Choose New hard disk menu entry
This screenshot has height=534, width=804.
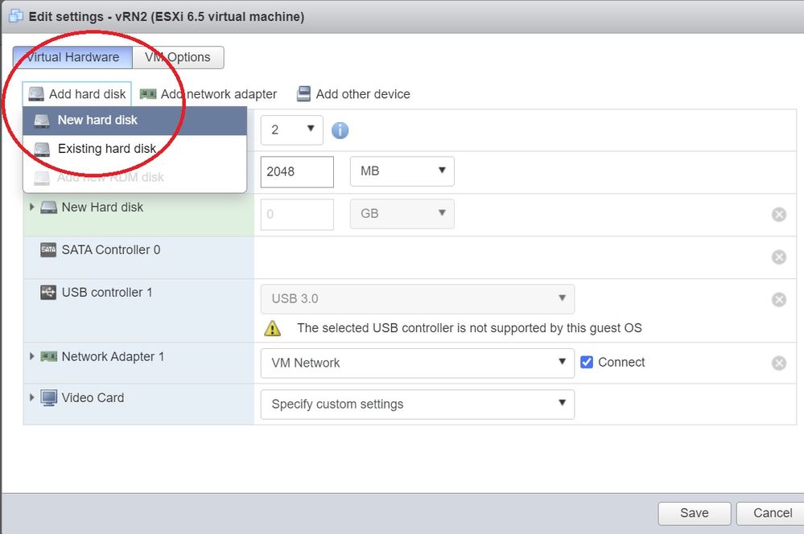135,121
